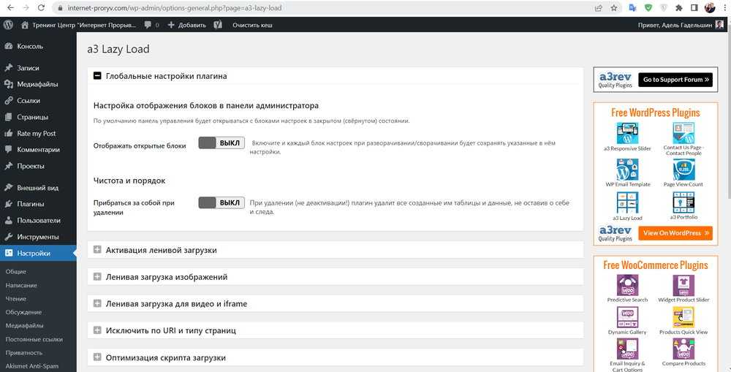Expand the Активация ленивой загрузки section
Screen dimensions: 731x372
(x=97, y=250)
